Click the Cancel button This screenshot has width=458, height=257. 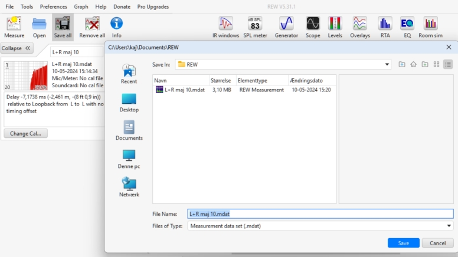pos(437,243)
